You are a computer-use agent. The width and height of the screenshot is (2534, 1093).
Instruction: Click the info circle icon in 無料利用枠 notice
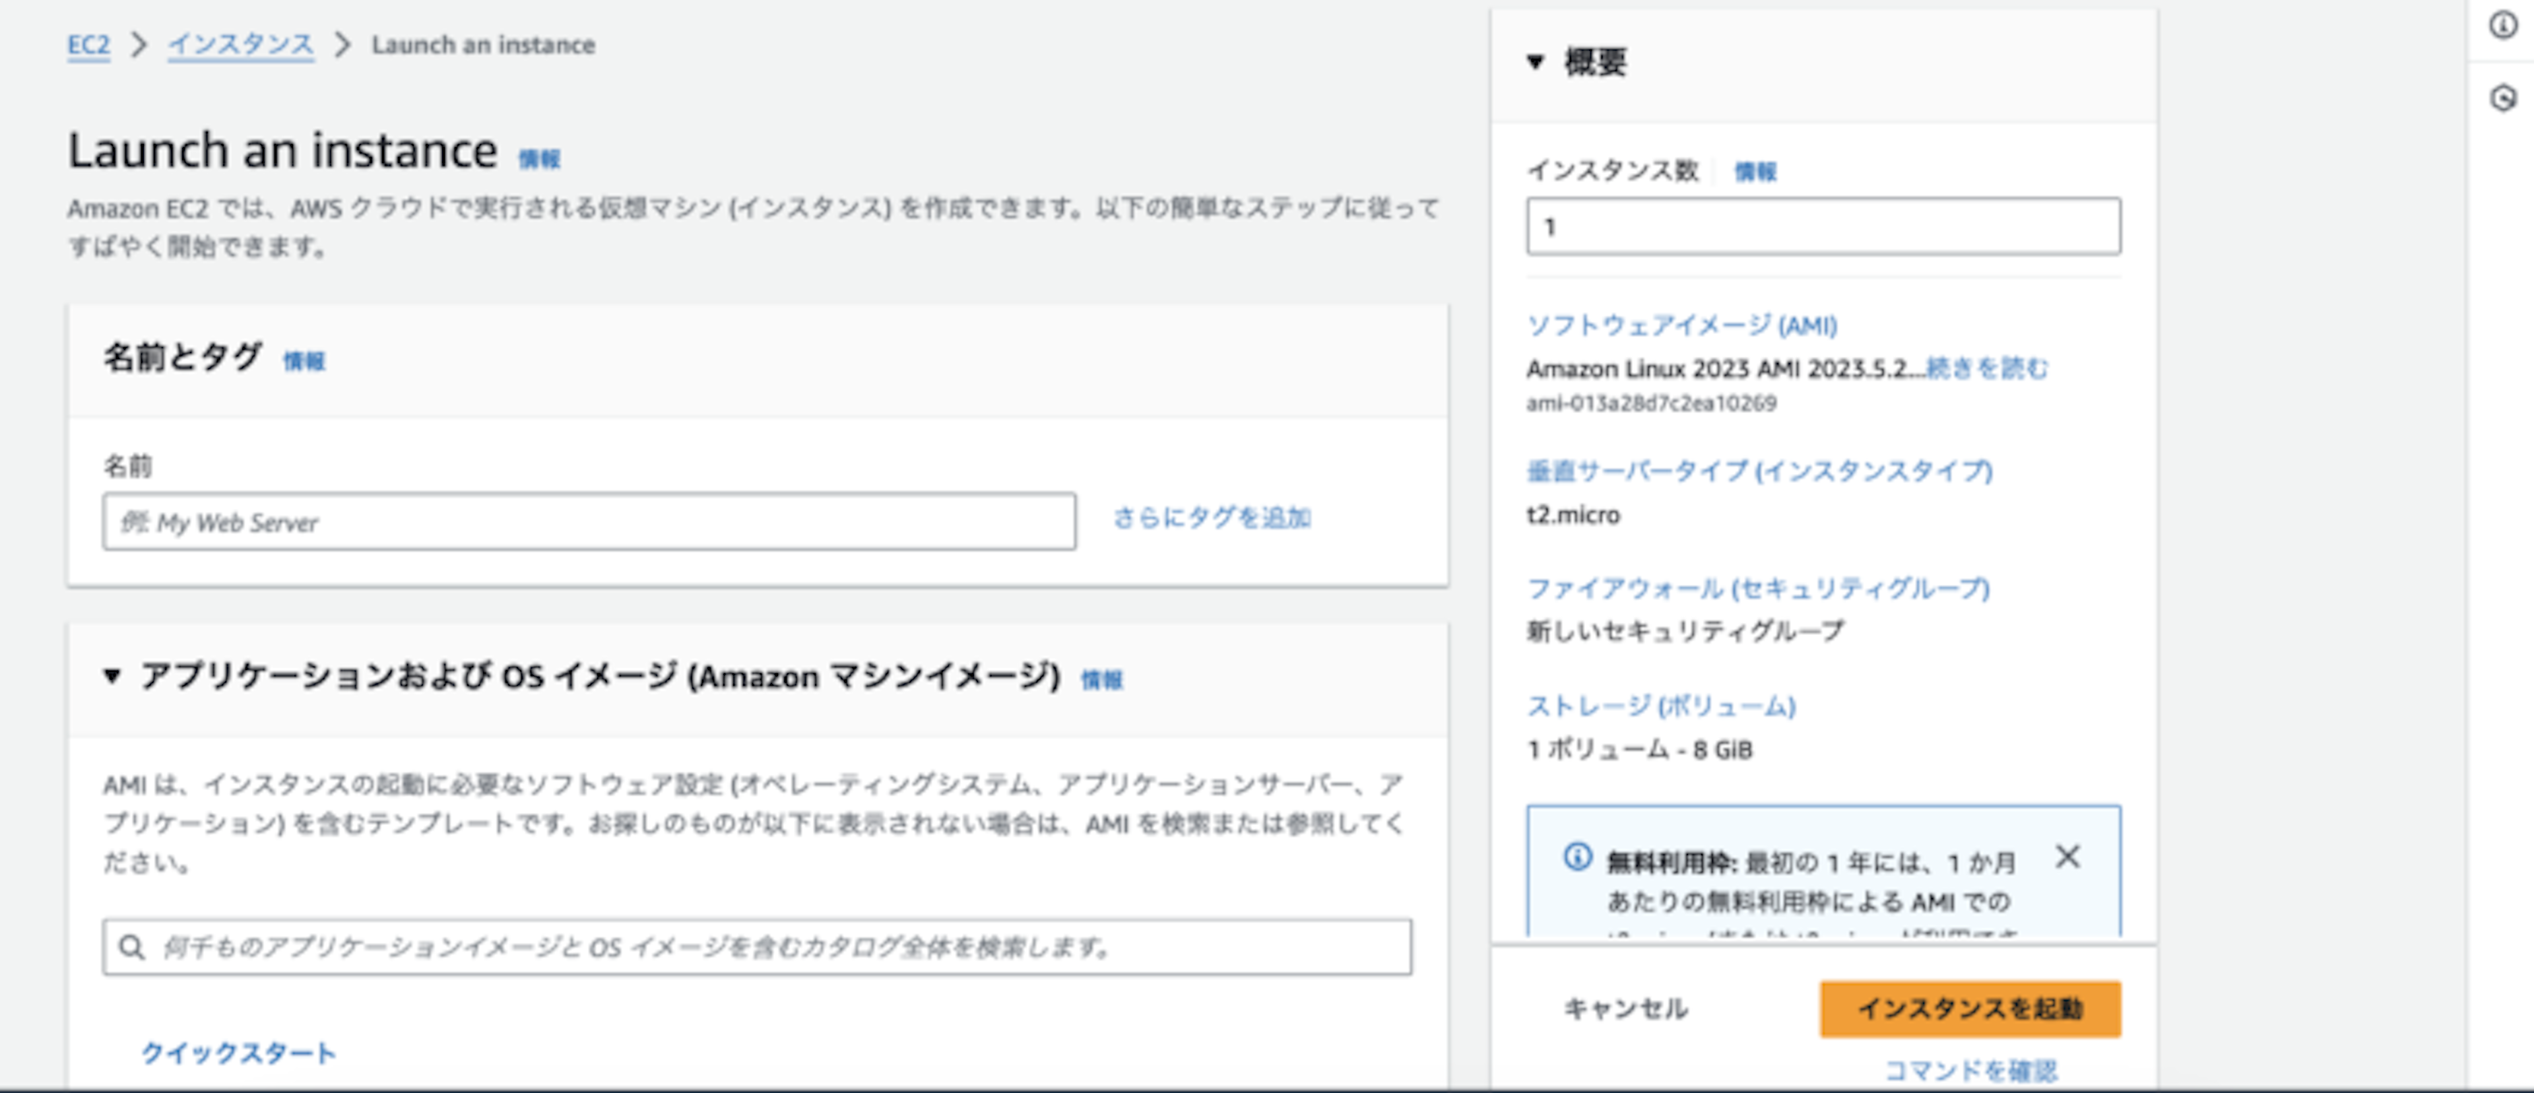pos(1577,857)
